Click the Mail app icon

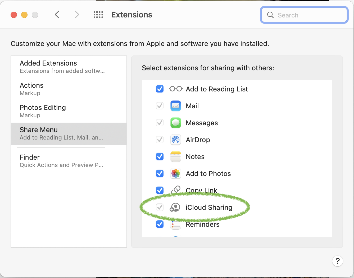coord(176,106)
